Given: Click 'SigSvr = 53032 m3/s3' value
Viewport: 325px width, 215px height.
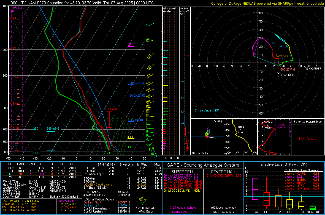Looking at the screenshot, I should (x=64, y=197).
